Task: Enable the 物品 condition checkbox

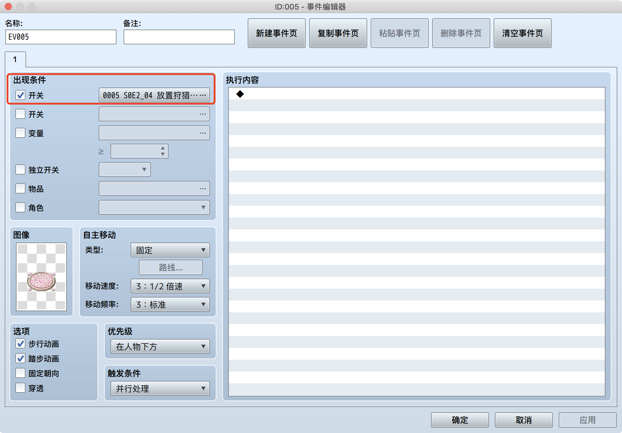Action: click(x=20, y=189)
